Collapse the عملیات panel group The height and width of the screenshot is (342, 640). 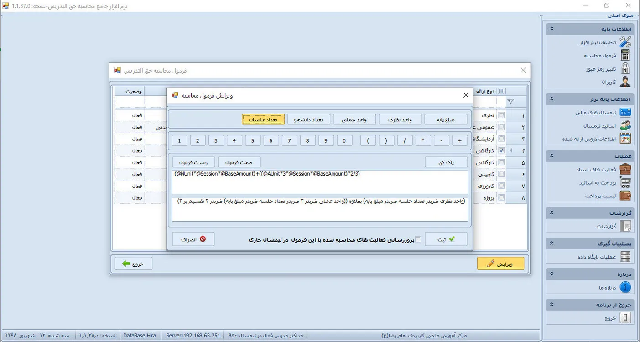pyautogui.click(x=552, y=156)
